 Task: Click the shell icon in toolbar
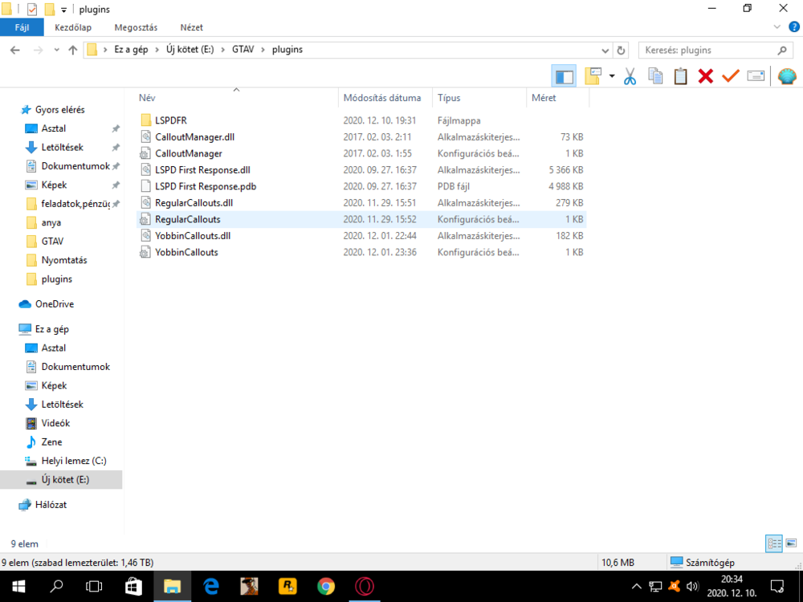[x=787, y=76]
